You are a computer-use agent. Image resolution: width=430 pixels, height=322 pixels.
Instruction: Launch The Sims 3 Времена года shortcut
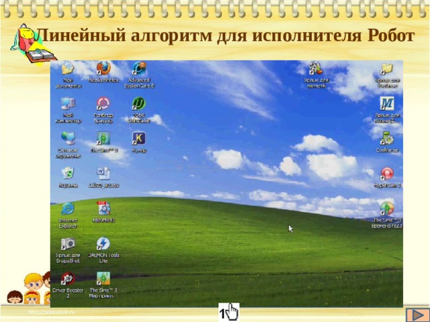coord(387,209)
